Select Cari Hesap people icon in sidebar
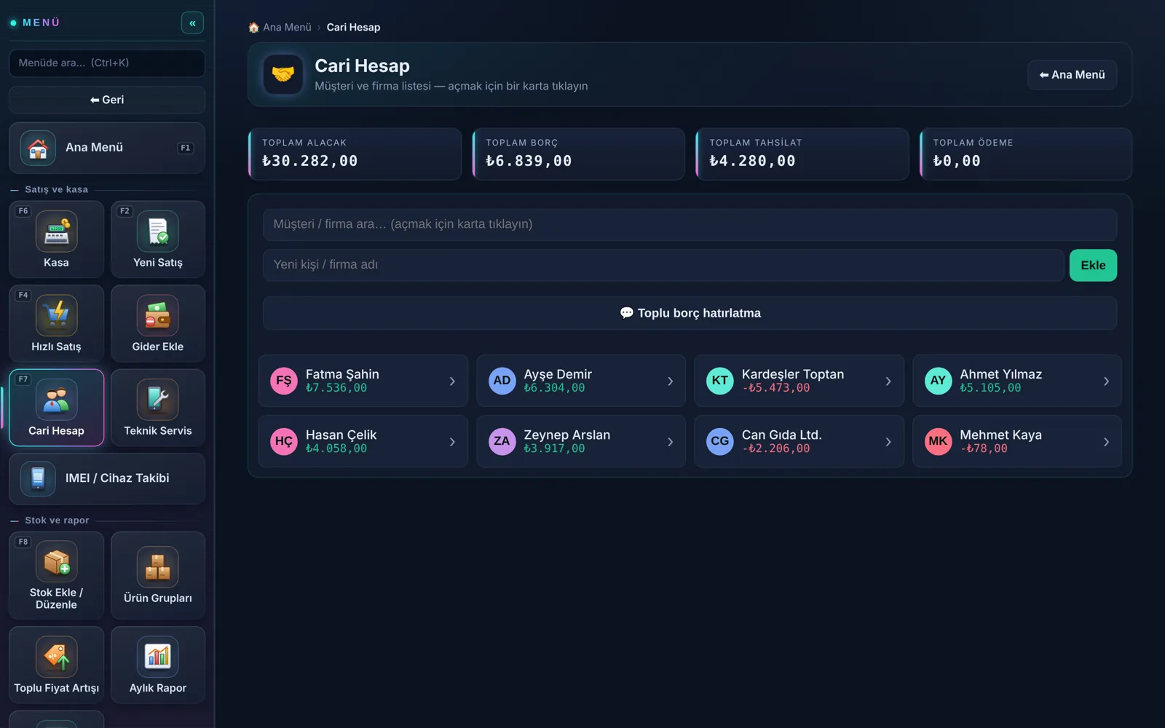The image size is (1165, 728). (x=56, y=400)
